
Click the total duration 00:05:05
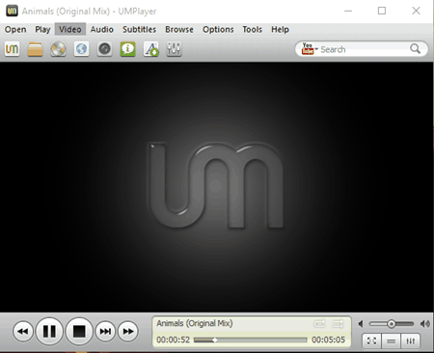point(328,339)
